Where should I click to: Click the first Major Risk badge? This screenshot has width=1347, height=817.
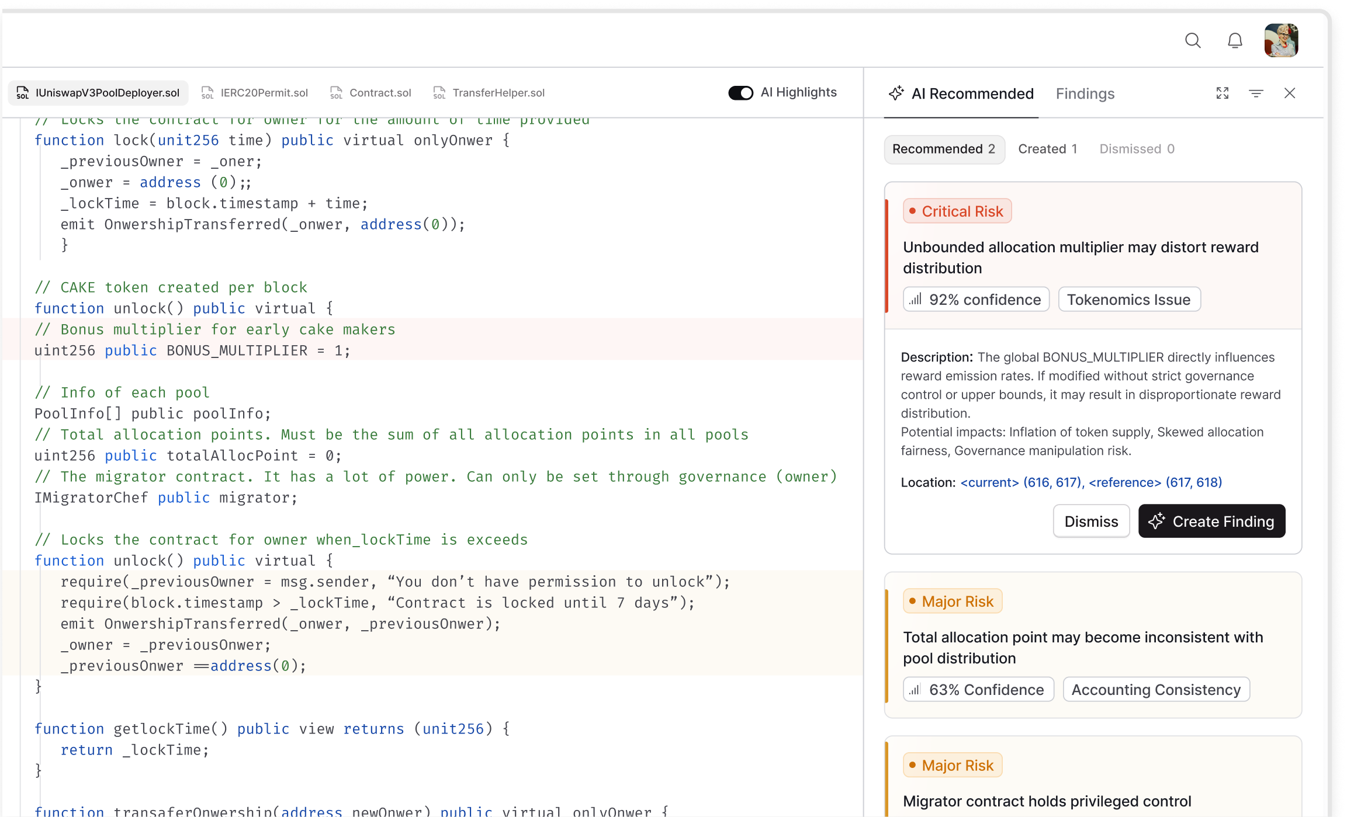pyautogui.click(x=953, y=601)
